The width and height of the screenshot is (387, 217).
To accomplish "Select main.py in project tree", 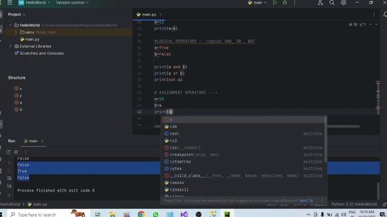I will pos(30,39).
